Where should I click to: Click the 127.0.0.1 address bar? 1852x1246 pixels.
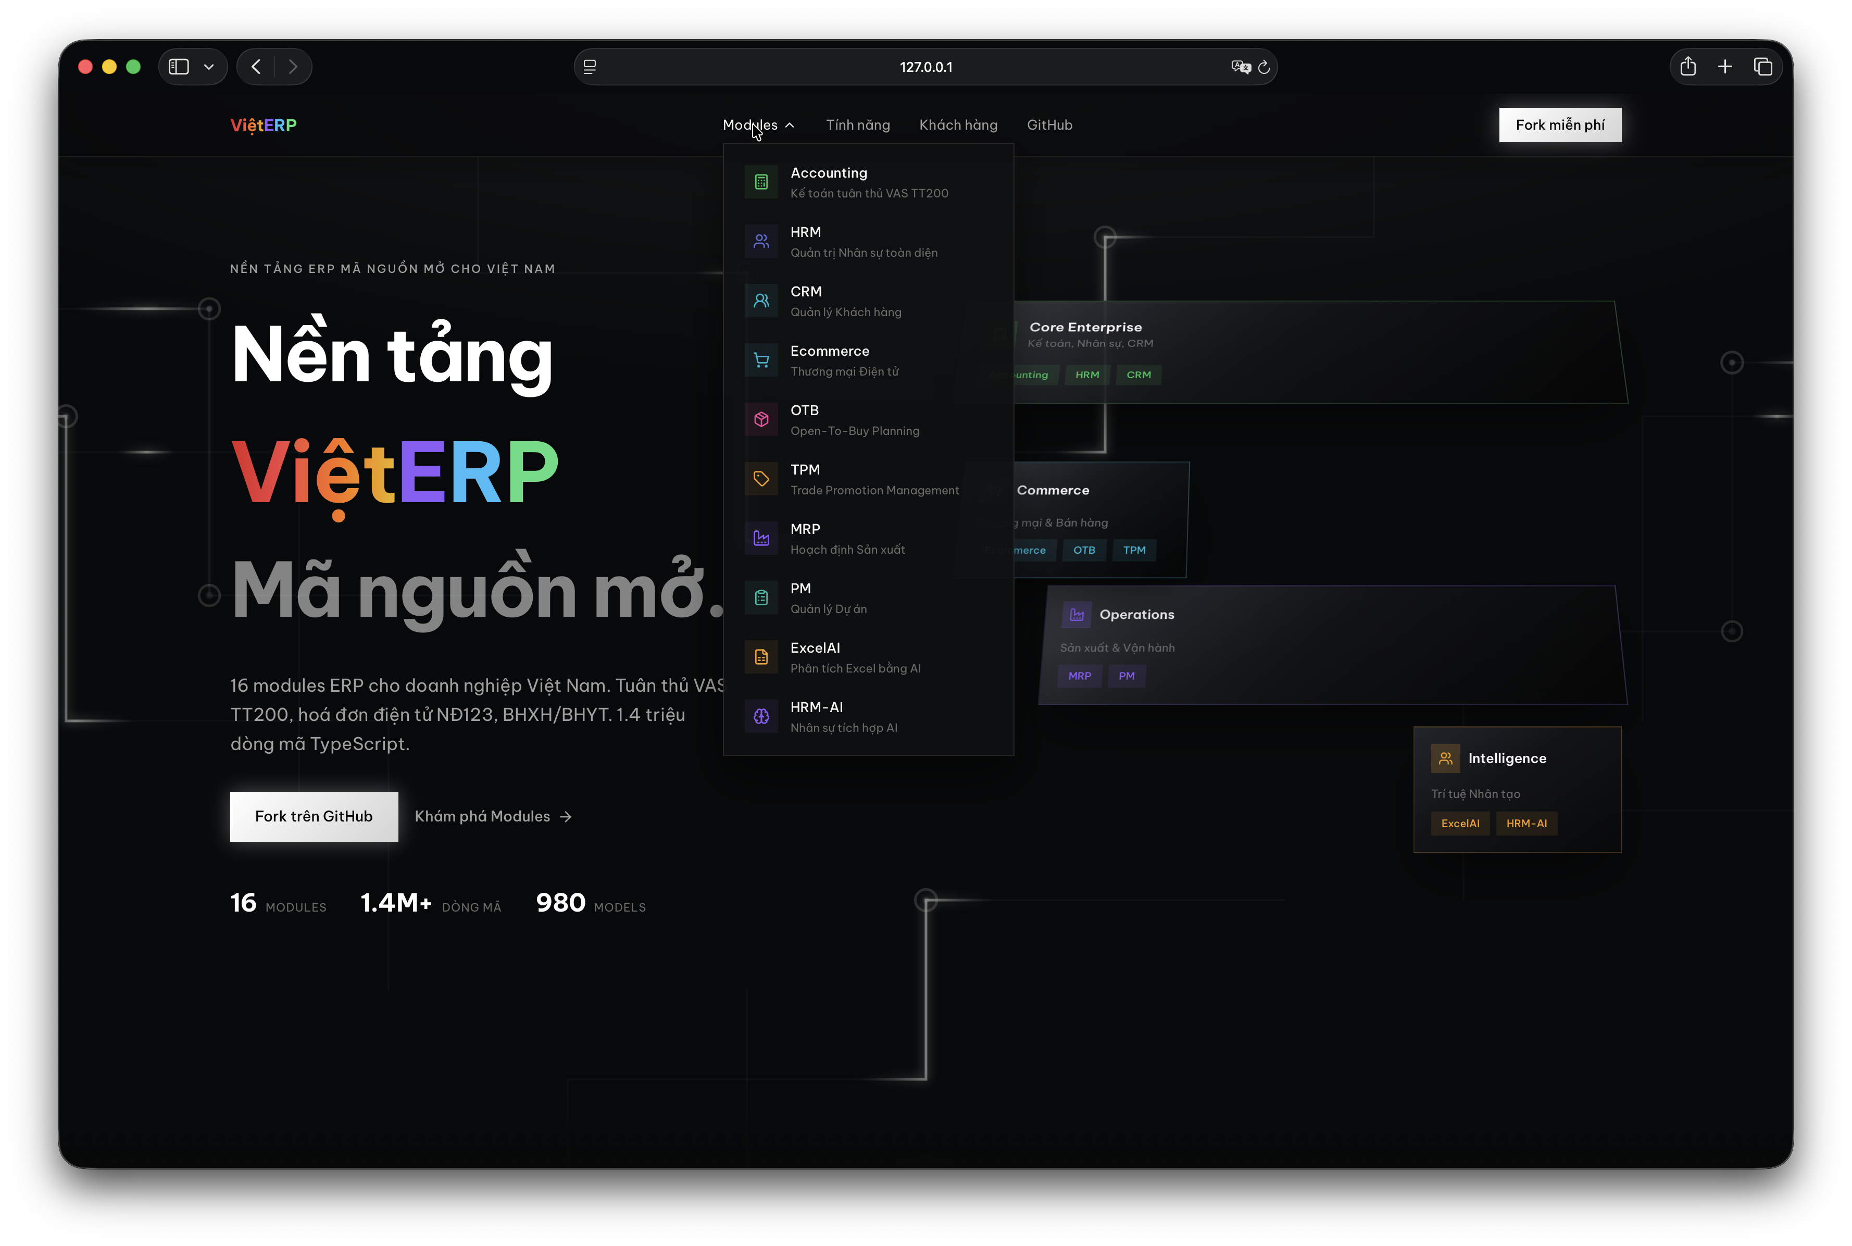point(925,67)
